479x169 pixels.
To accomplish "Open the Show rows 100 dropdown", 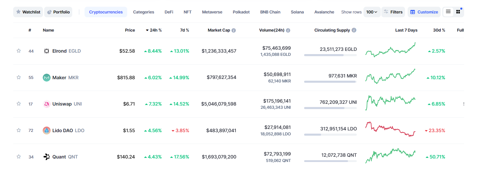I will 372,12.
